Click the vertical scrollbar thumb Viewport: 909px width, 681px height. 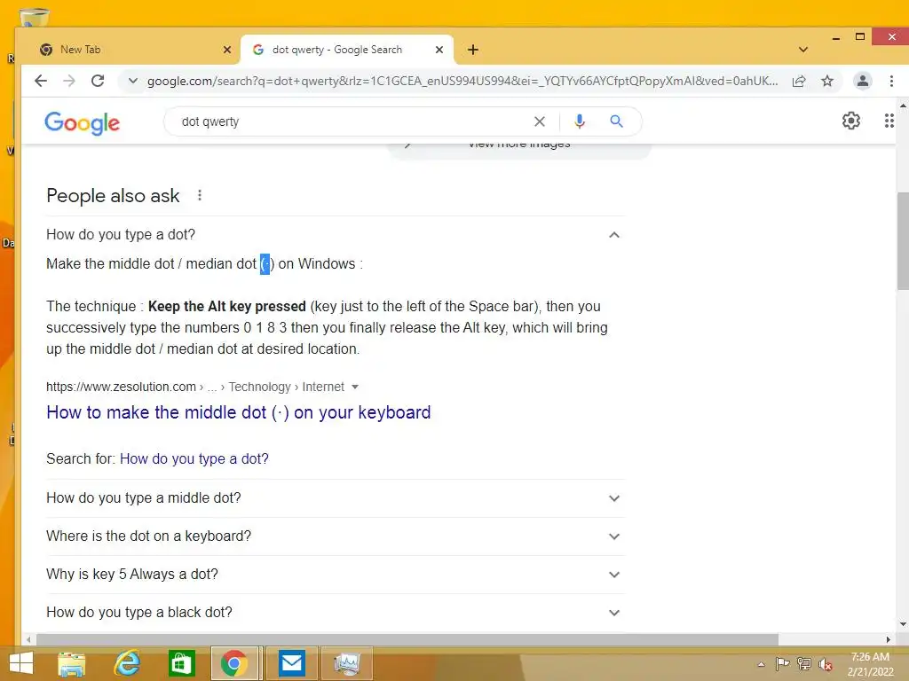(x=903, y=240)
